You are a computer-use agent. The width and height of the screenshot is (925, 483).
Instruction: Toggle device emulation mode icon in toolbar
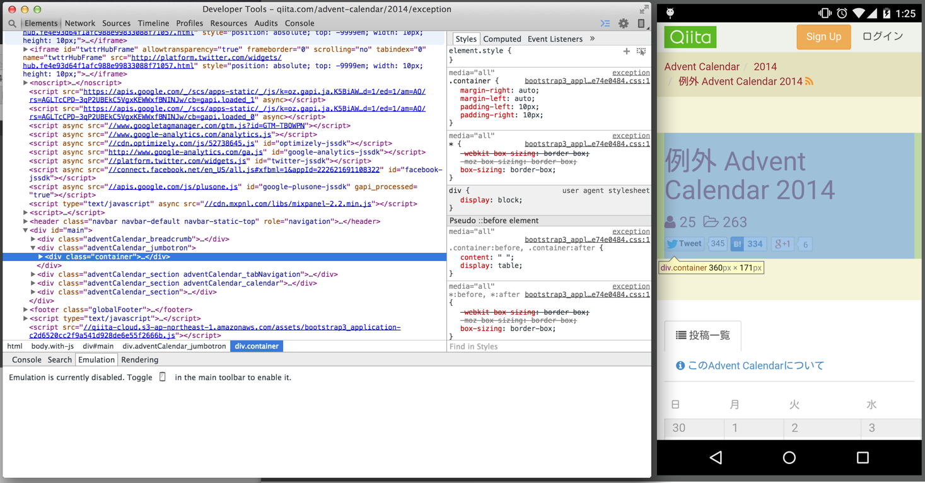click(x=641, y=23)
